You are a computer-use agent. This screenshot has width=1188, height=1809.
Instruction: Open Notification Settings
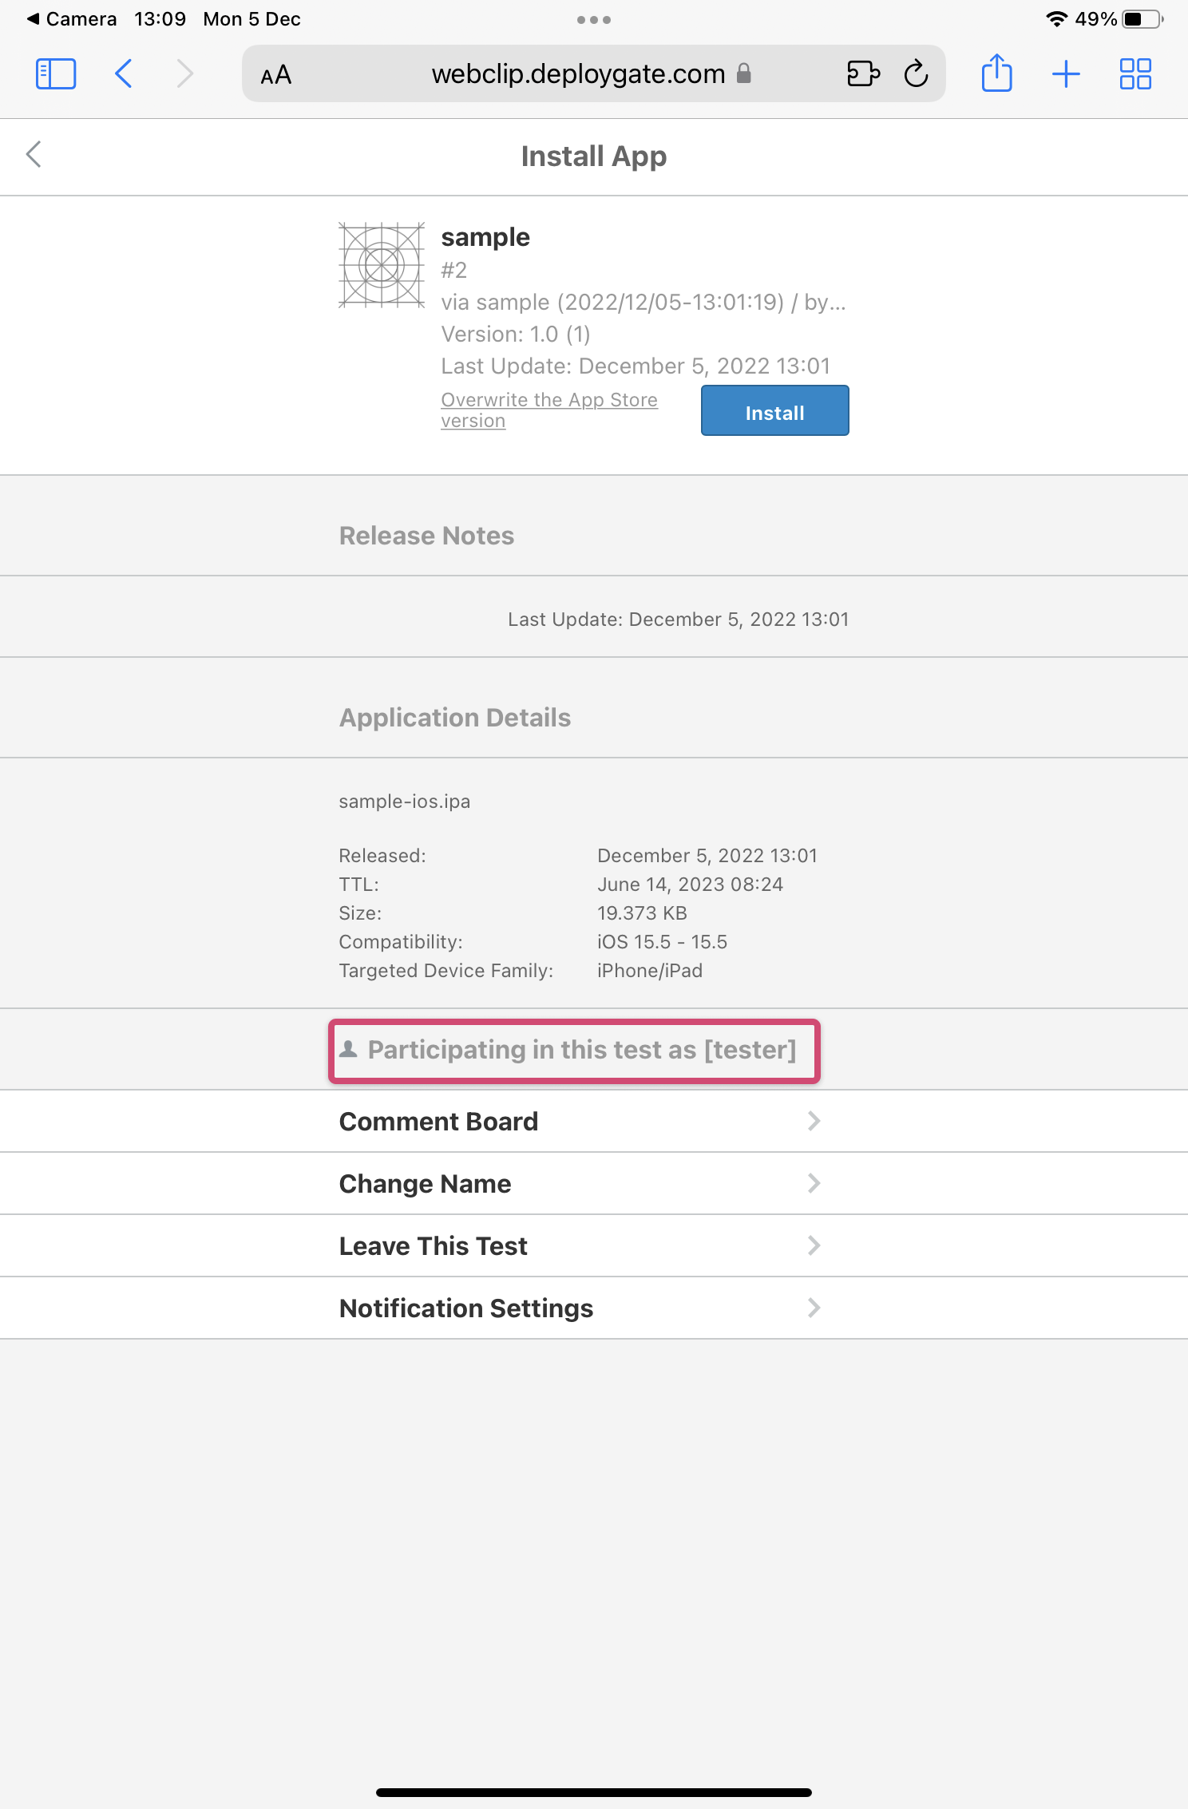click(x=594, y=1308)
